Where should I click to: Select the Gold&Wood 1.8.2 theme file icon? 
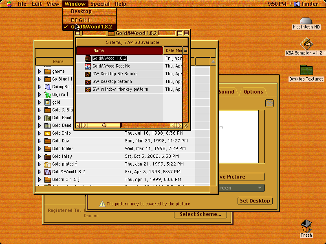[x=88, y=59]
